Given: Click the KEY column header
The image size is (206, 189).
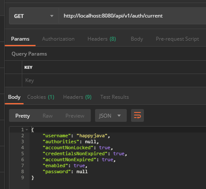Looking at the screenshot, I should coord(28,68).
